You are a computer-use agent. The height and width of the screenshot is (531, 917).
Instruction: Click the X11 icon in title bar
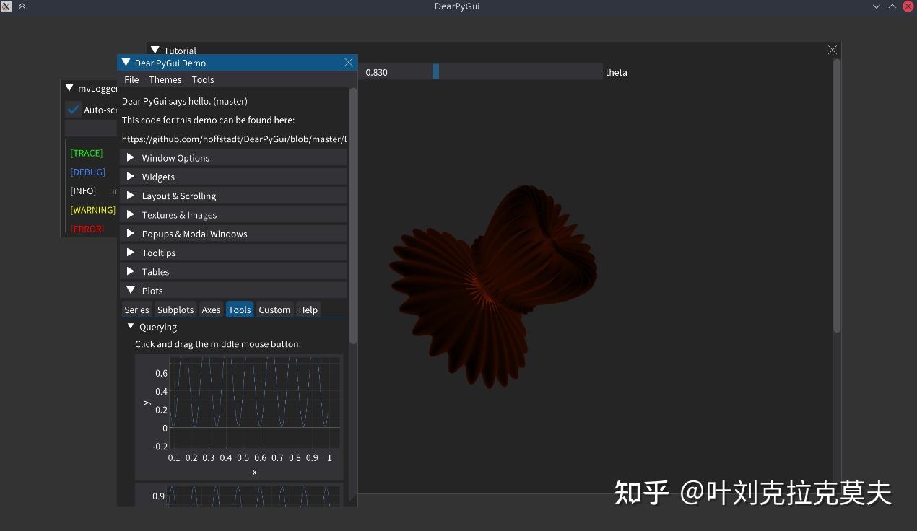6,6
